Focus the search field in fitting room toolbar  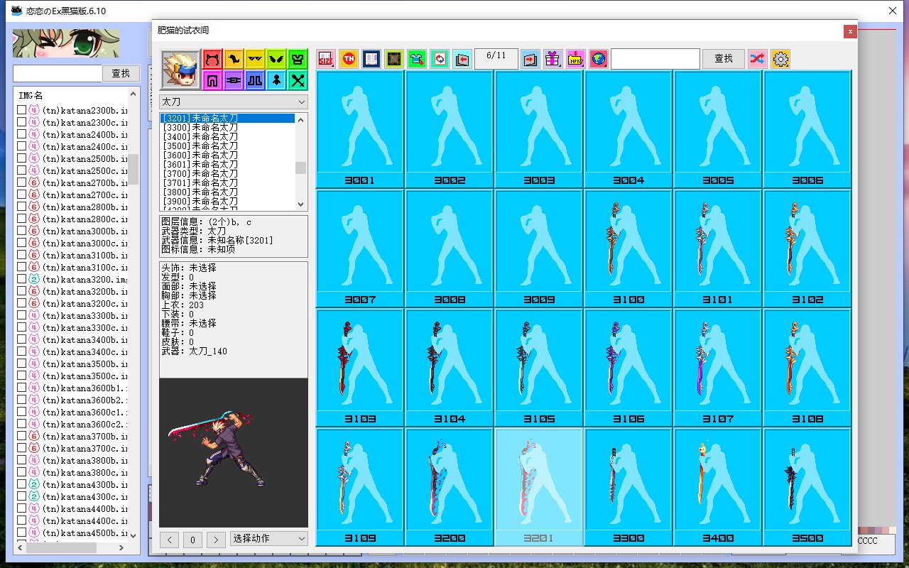(655, 59)
